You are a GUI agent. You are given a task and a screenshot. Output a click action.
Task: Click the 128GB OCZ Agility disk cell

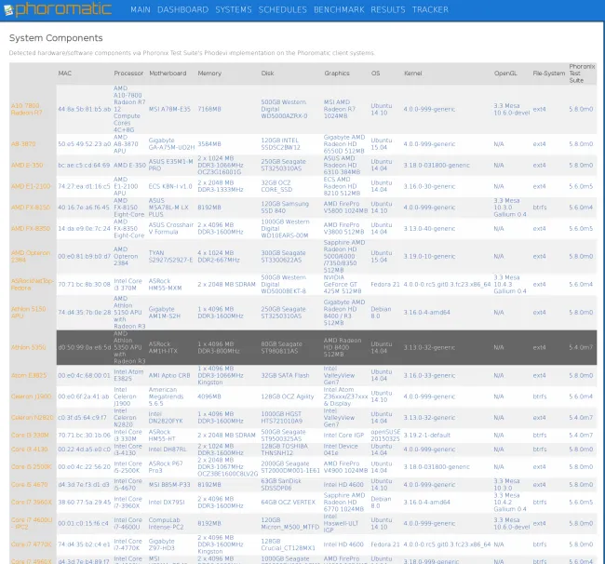(288, 396)
